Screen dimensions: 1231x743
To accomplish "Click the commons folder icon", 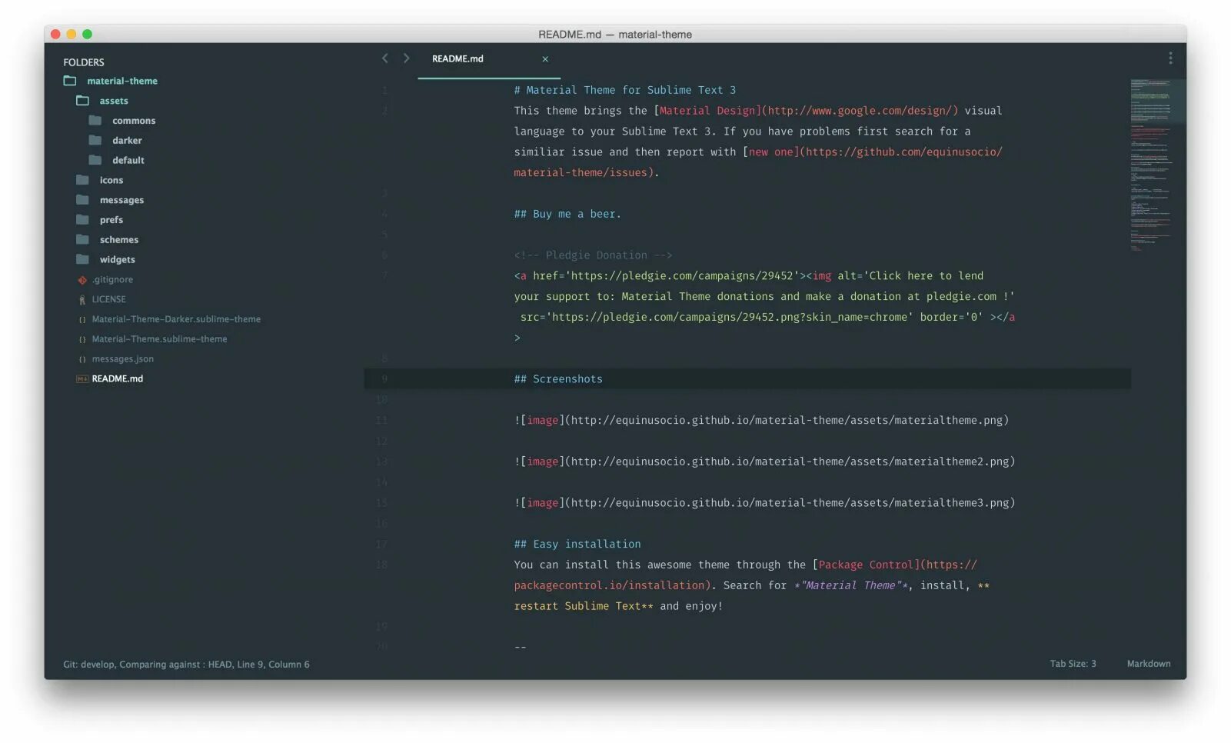I will (95, 121).
